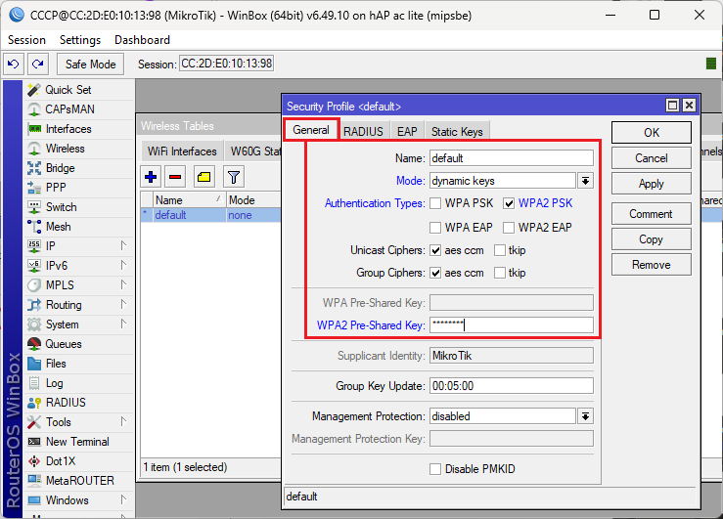Expand the System submenu
The height and width of the screenshot is (519, 723).
tap(123, 324)
